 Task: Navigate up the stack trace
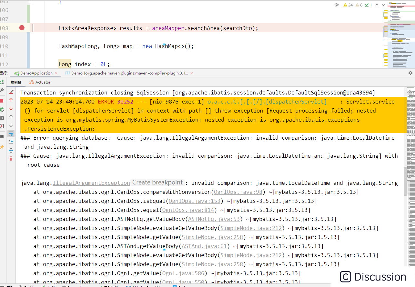[11, 100]
